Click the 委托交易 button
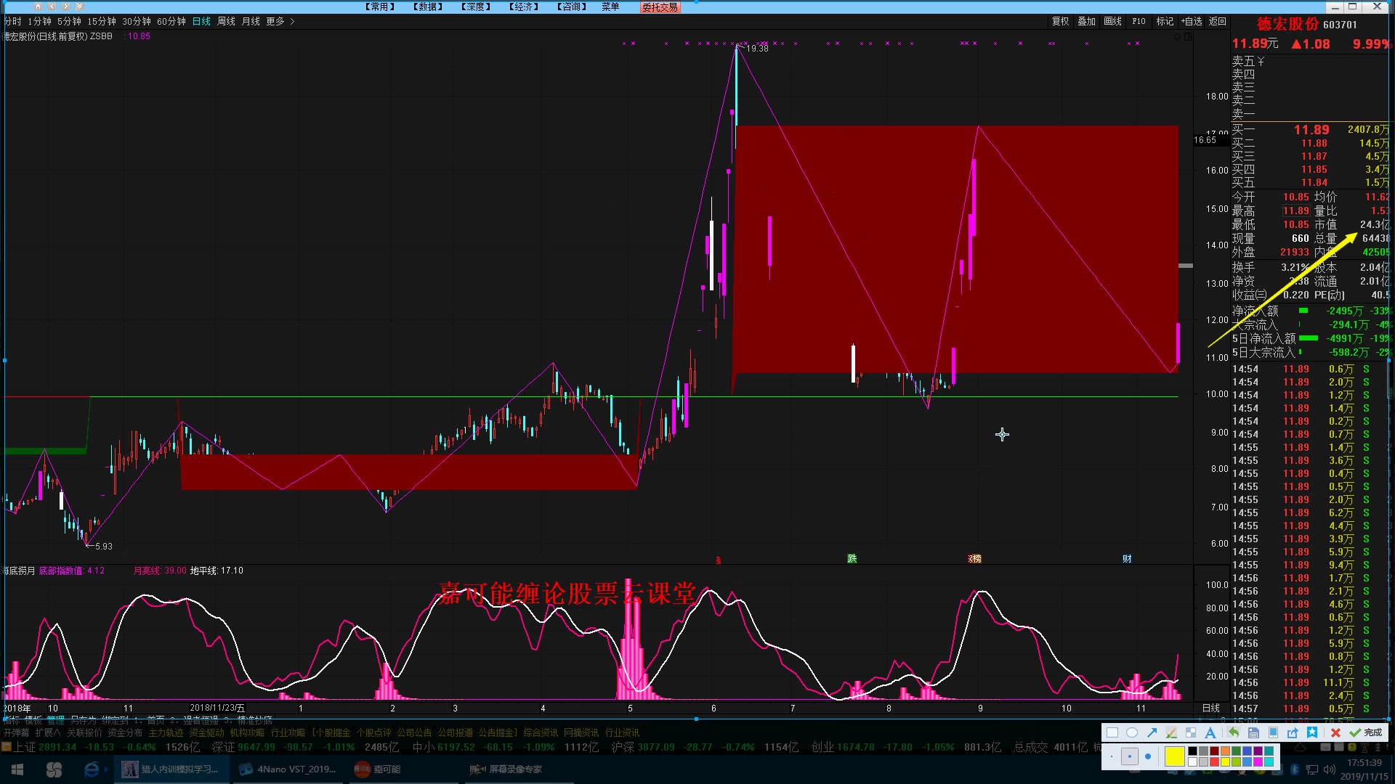 coord(660,7)
